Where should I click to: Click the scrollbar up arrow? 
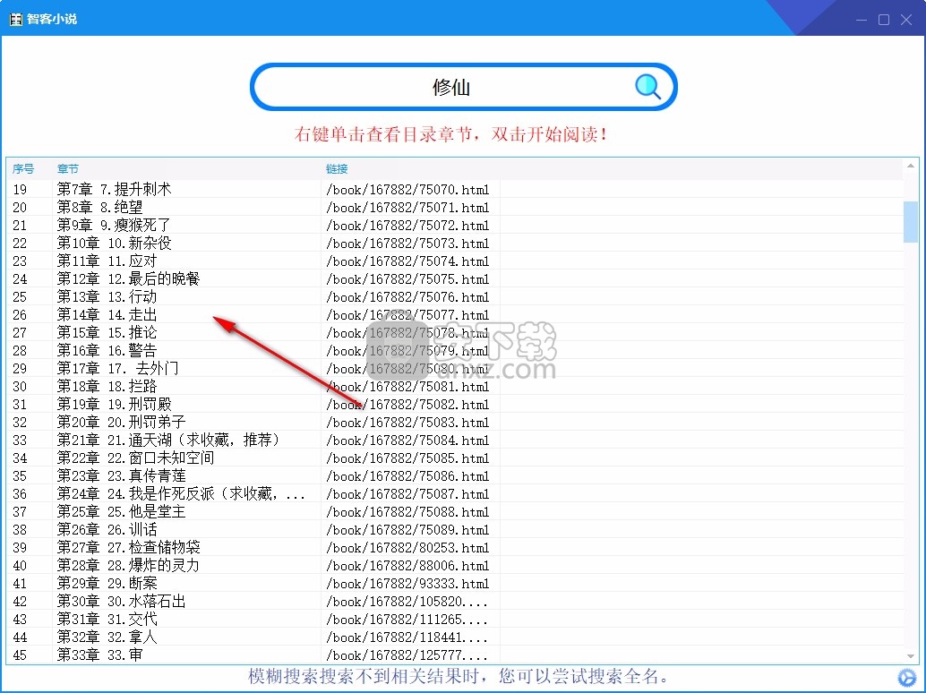[x=910, y=166]
